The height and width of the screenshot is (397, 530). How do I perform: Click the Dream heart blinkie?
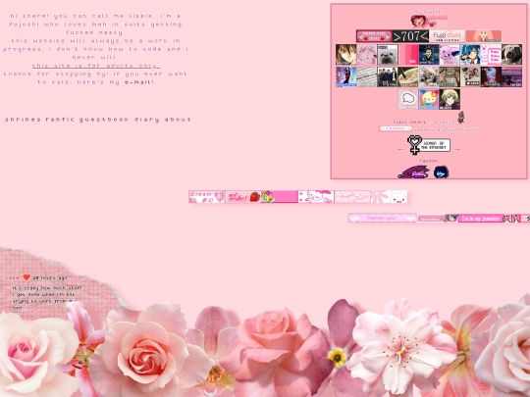[x=206, y=196]
